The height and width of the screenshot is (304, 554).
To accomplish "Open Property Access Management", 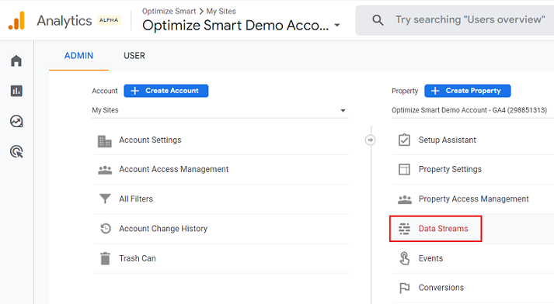I will coord(473,199).
